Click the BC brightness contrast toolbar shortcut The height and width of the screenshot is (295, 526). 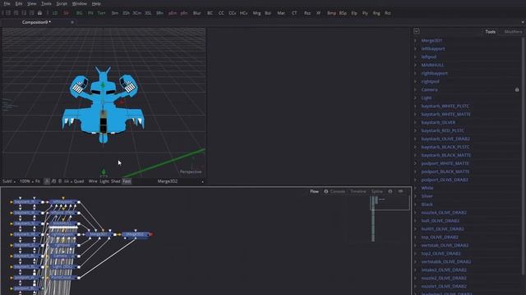pos(210,13)
